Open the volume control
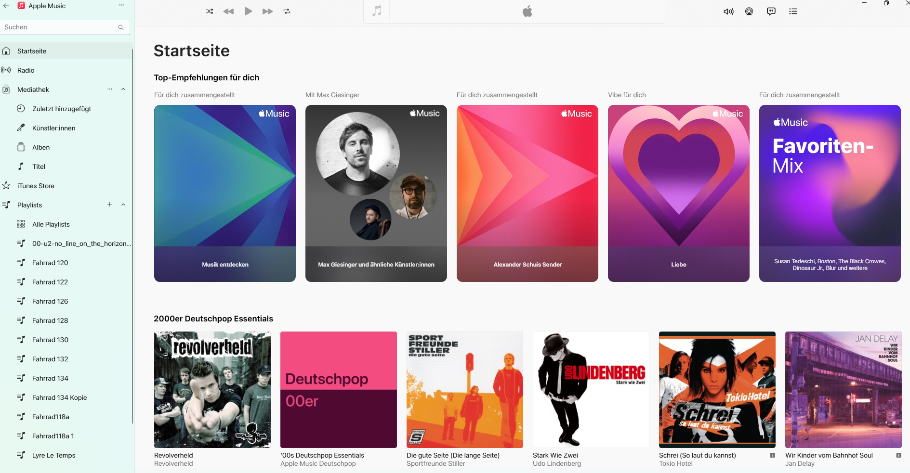 (x=728, y=12)
